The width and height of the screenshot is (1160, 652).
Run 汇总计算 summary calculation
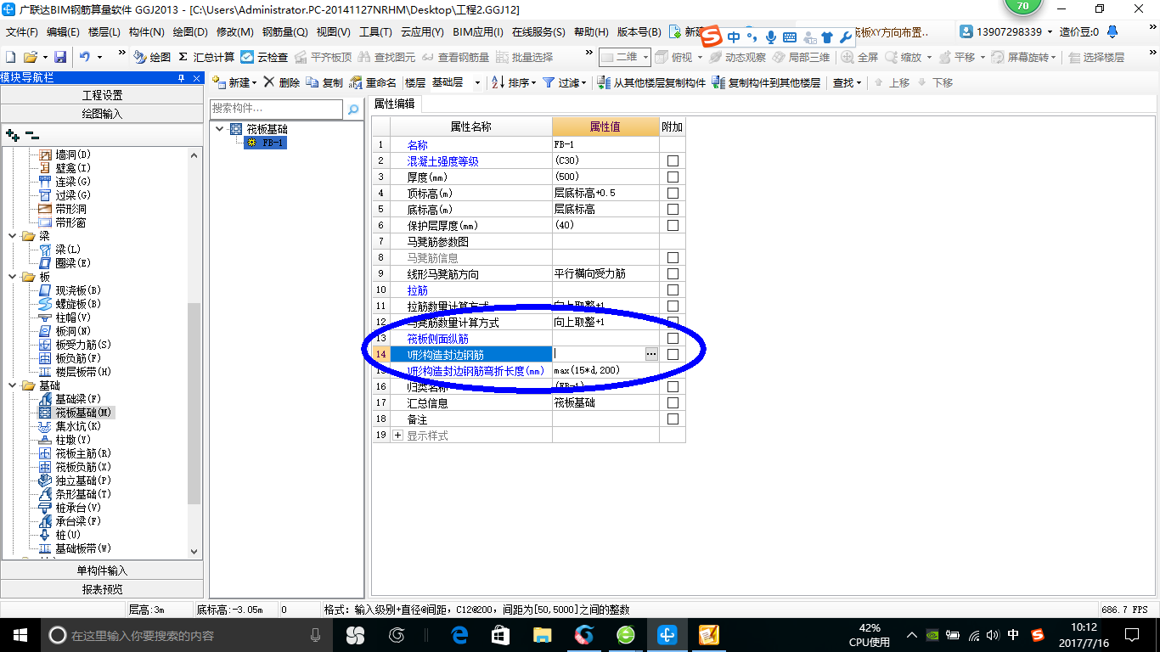[x=206, y=57]
